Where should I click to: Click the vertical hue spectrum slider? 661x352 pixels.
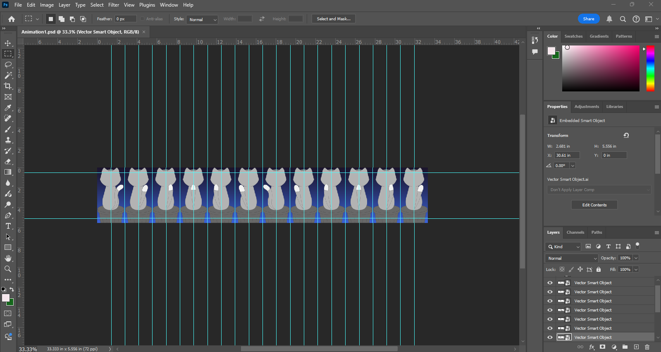pos(650,68)
